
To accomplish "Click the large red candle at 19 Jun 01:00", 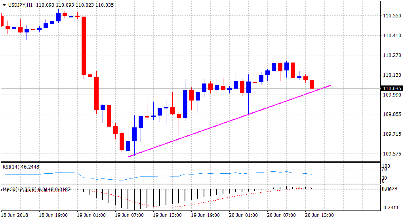I will [84, 46].
